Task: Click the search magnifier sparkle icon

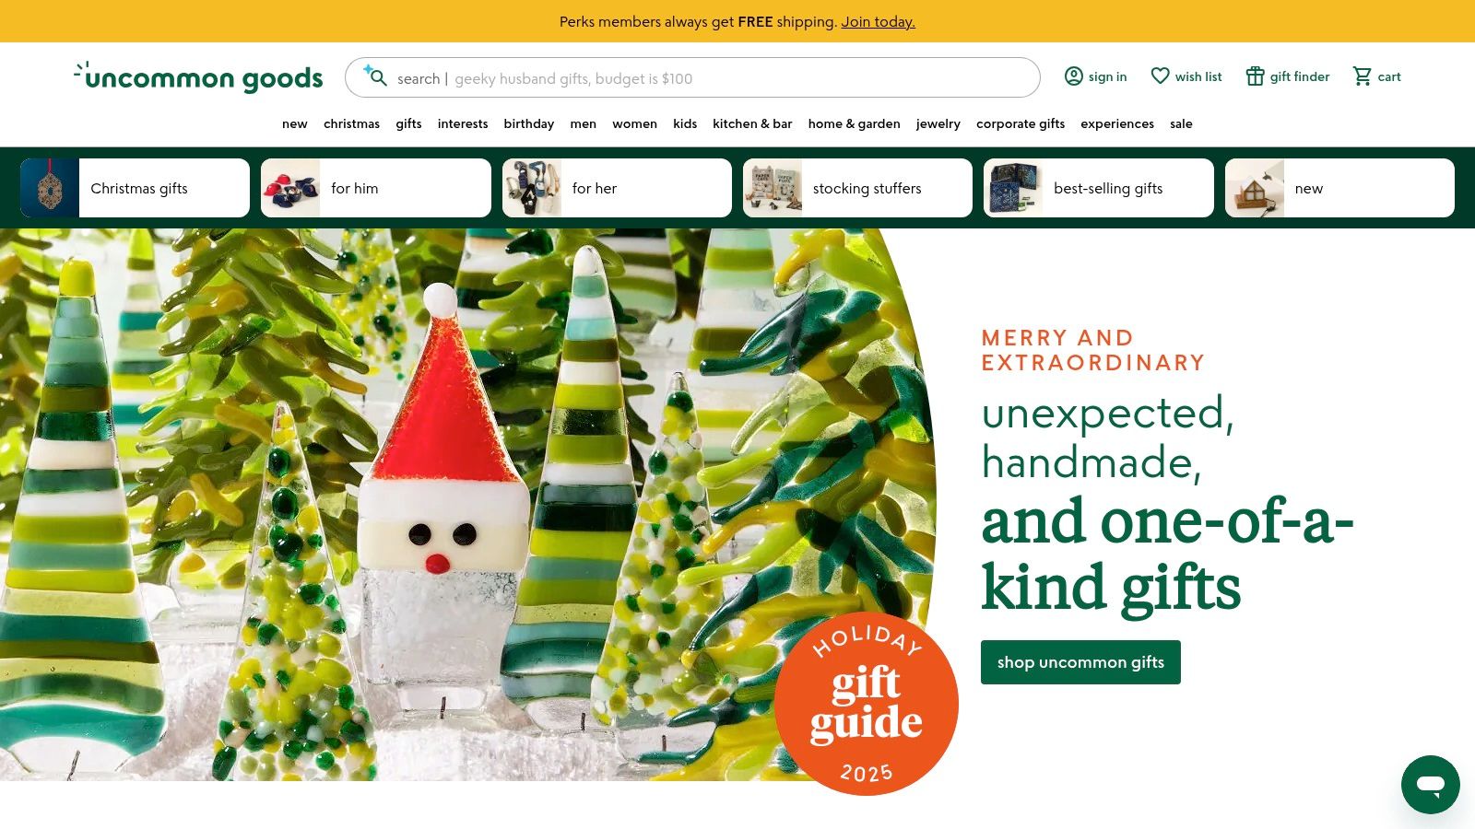Action: tap(375, 76)
